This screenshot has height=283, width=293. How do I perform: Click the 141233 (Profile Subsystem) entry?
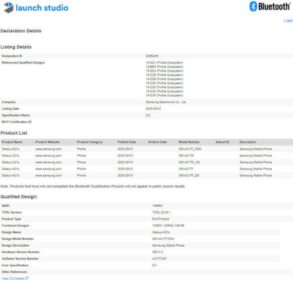[x=164, y=91]
